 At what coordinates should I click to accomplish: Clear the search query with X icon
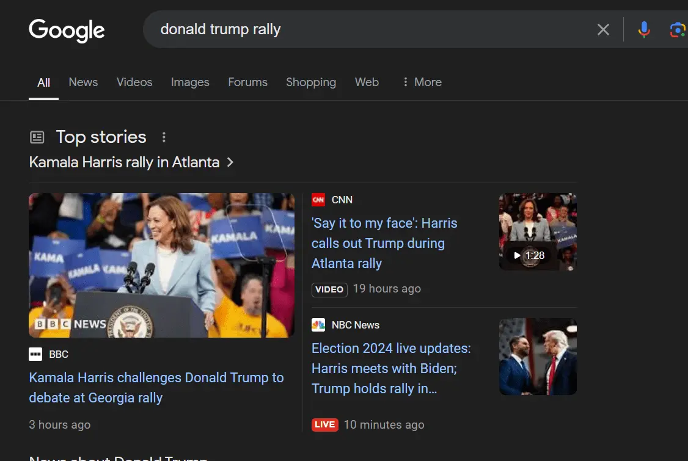click(603, 29)
